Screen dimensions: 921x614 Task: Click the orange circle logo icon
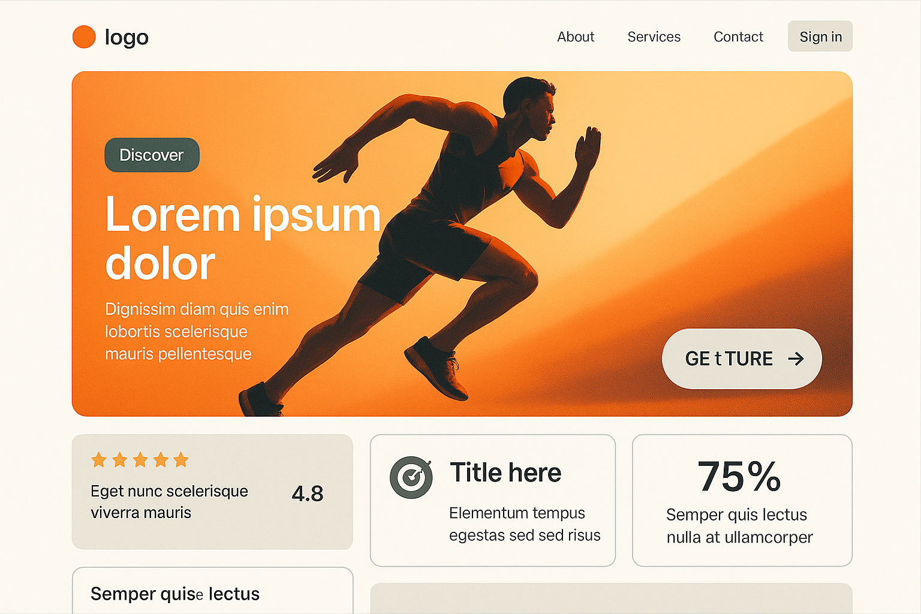pos(84,37)
